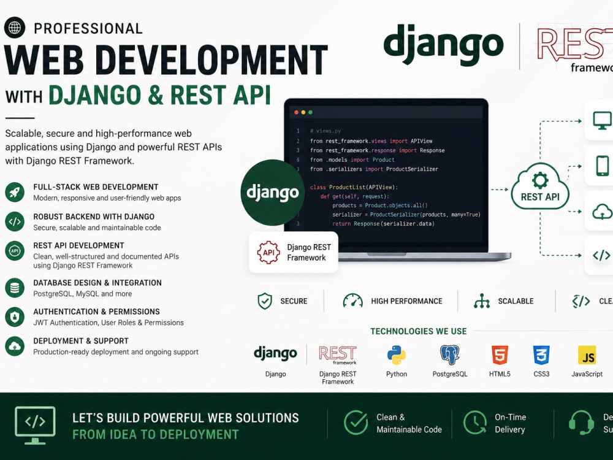Select the 'HIGH PERFORMANCE' label

tap(406, 301)
